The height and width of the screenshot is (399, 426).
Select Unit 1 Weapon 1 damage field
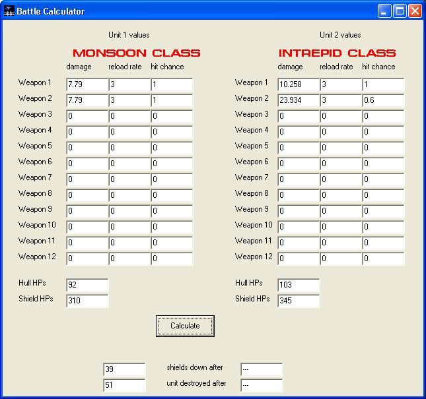(87, 84)
